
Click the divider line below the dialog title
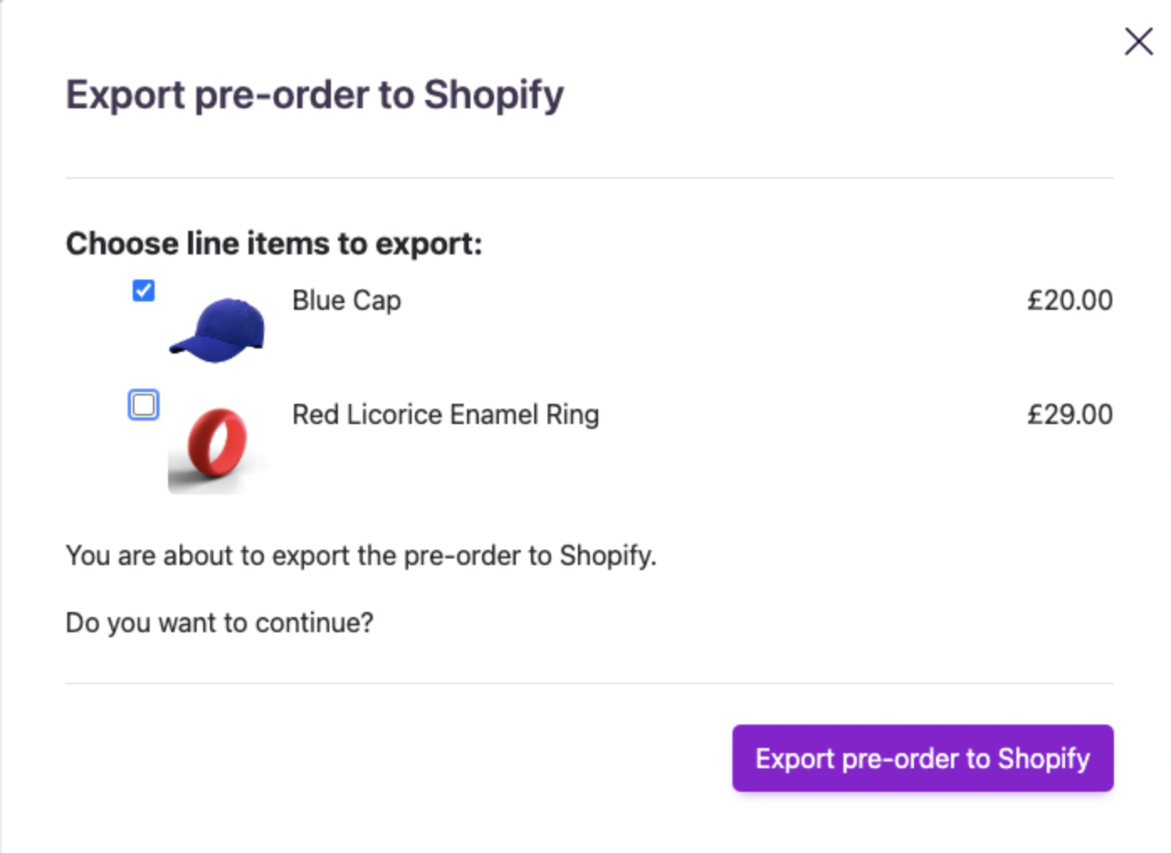[x=589, y=178]
